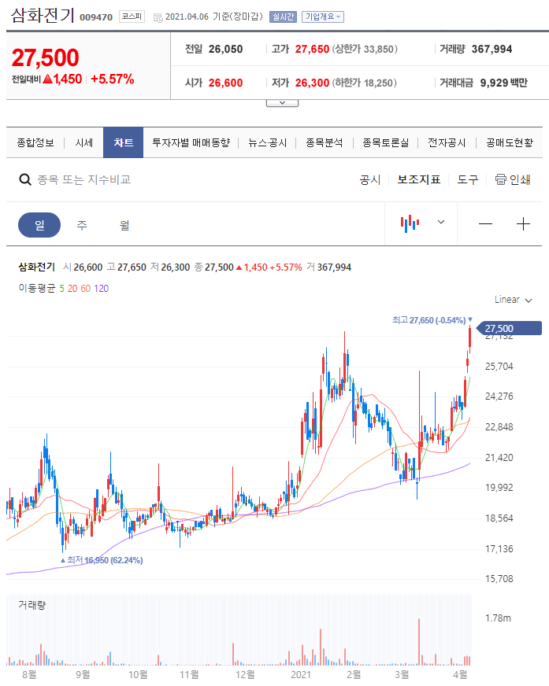Open the Linear scale dropdown
Viewport: 549px width, 686px height.
pyautogui.click(x=513, y=300)
